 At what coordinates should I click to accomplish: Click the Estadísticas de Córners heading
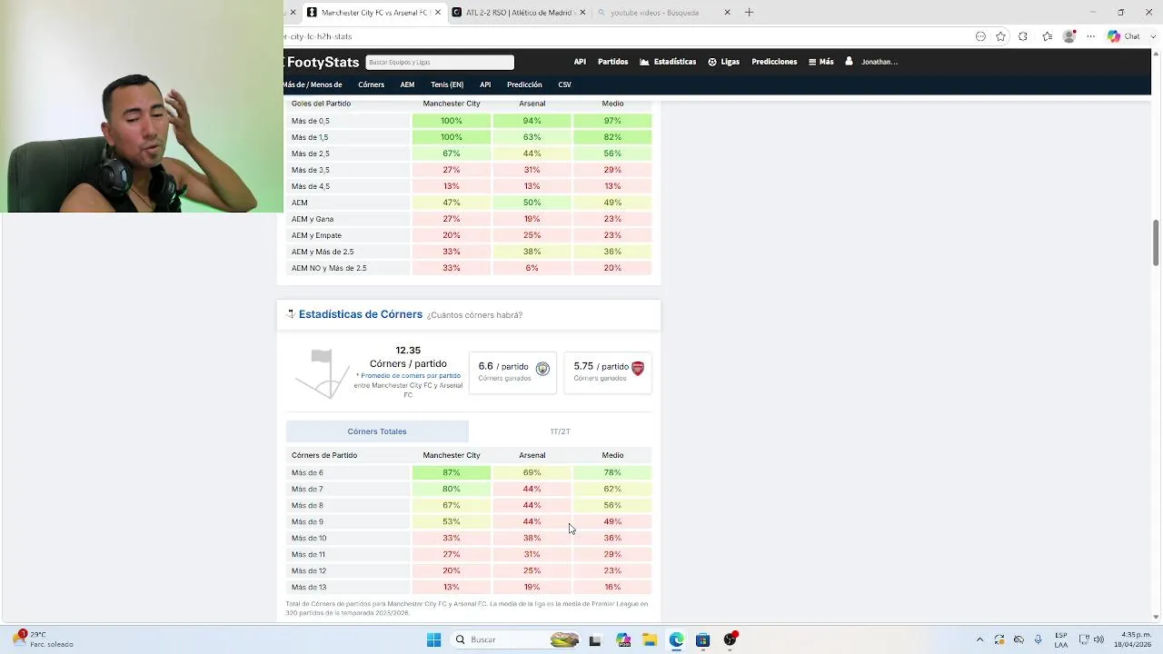(x=361, y=314)
